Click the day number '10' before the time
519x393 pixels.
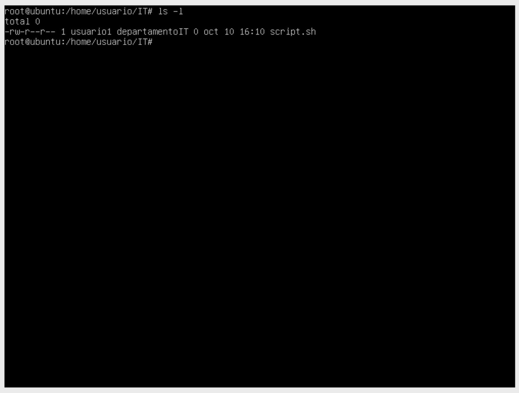coord(229,32)
